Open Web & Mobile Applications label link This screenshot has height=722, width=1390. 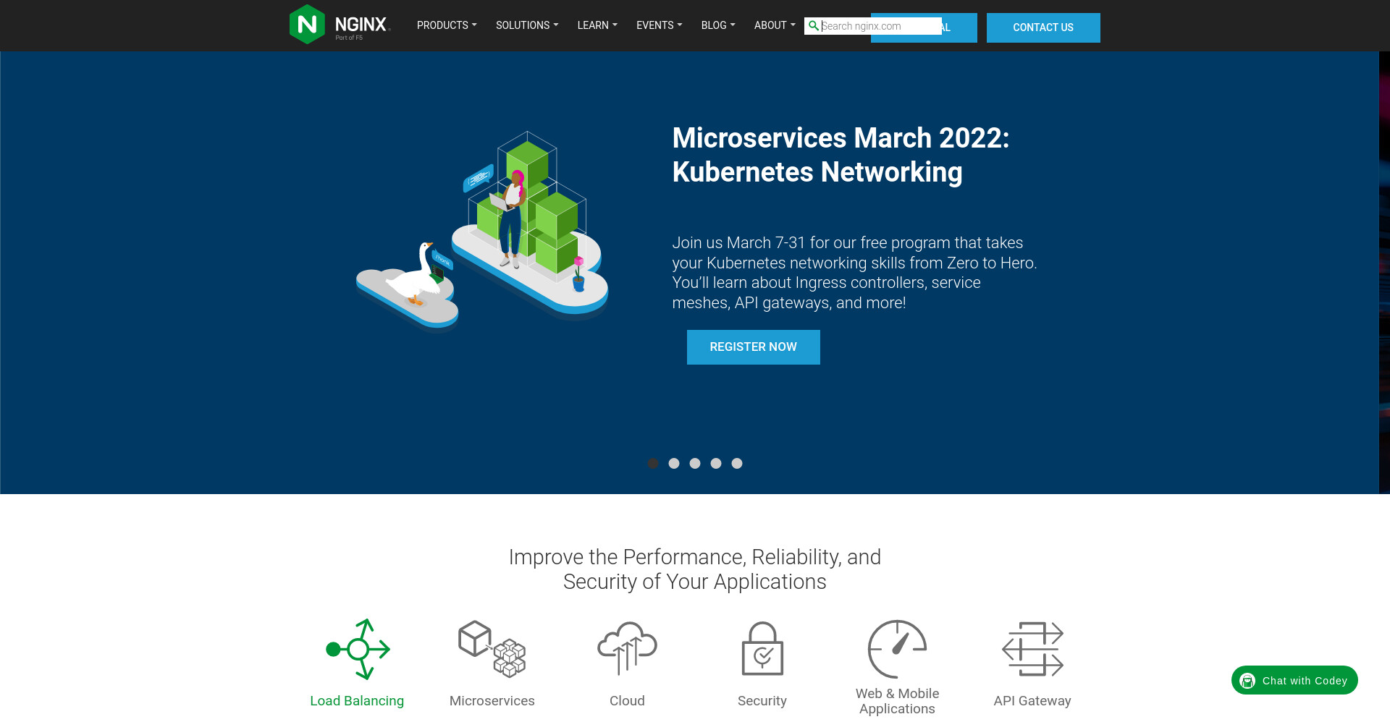(x=898, y=701)
